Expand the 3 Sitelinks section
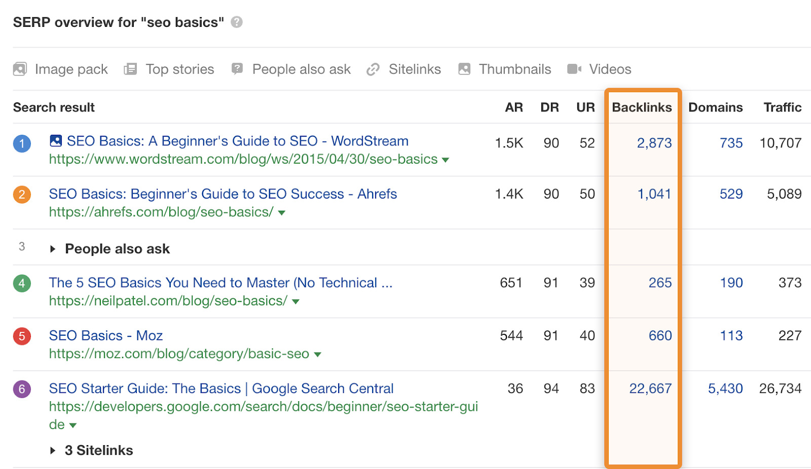 click(53, 450)
